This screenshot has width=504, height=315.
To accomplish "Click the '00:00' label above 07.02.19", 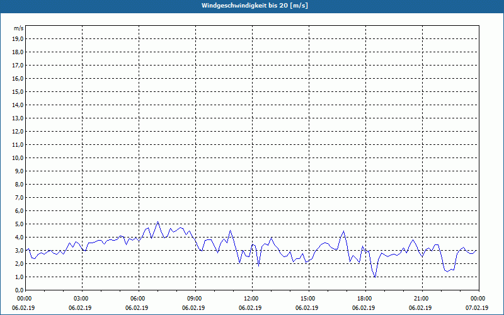I will click(479, 299).
